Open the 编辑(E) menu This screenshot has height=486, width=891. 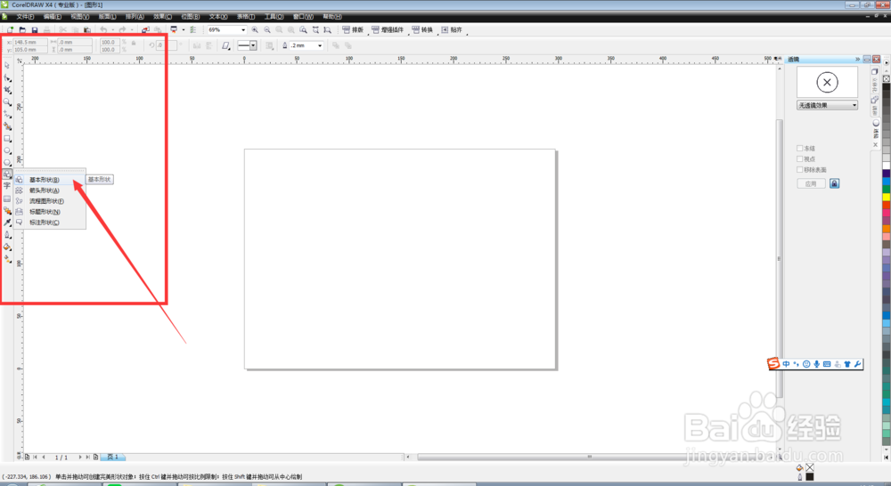tap(53, 16)
